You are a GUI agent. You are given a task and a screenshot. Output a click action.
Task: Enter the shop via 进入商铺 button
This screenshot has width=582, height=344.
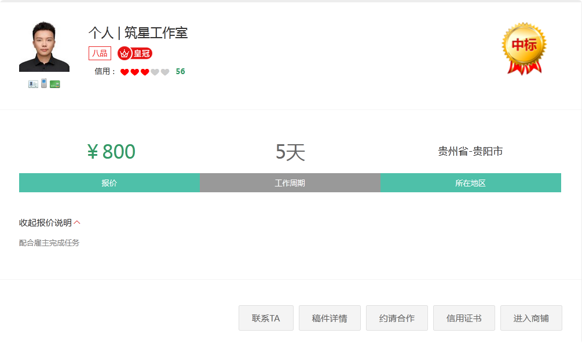tap(531, 317)
